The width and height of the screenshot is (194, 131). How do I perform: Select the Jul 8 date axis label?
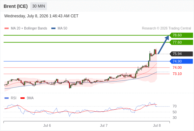157,125
